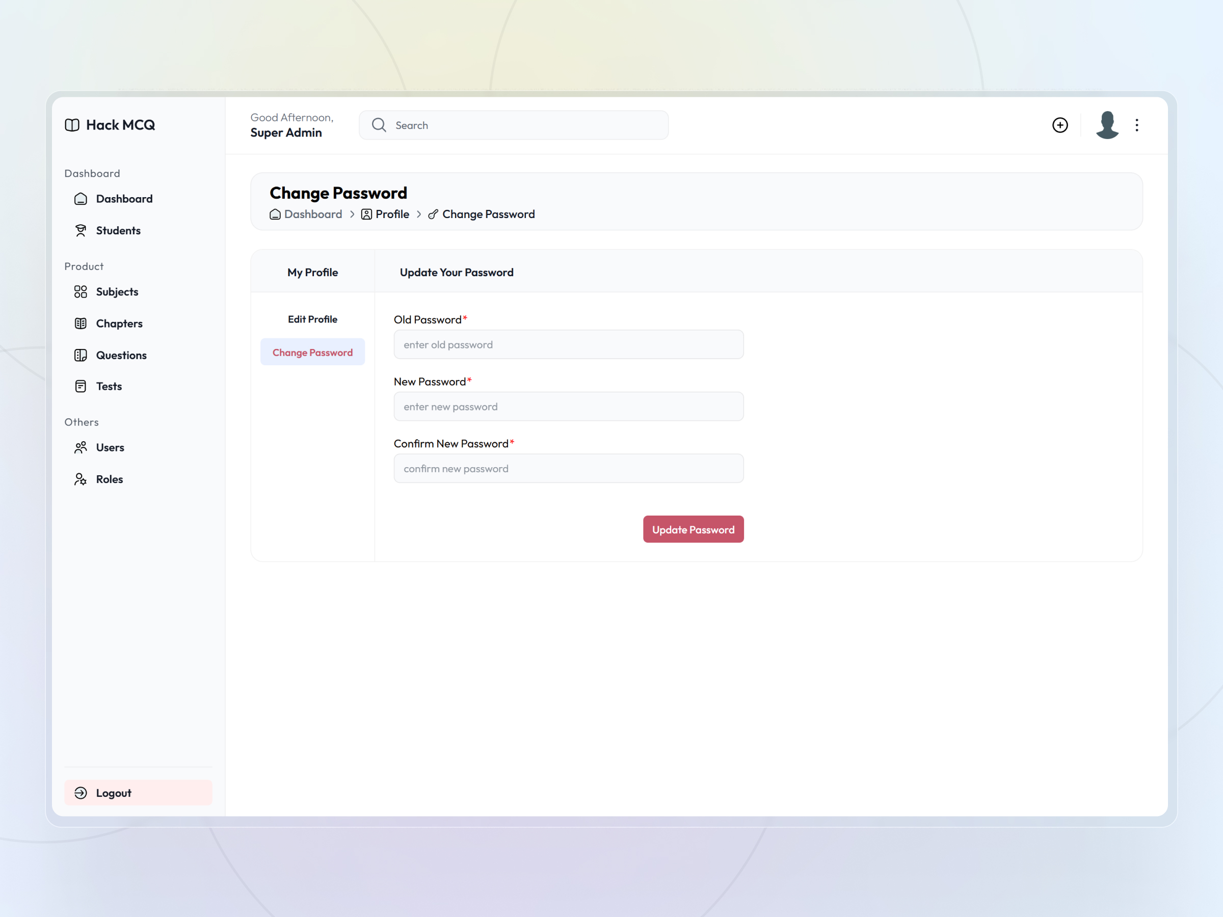
Task: Switch to the Edit Profile tab
Action: pos(312,319)
